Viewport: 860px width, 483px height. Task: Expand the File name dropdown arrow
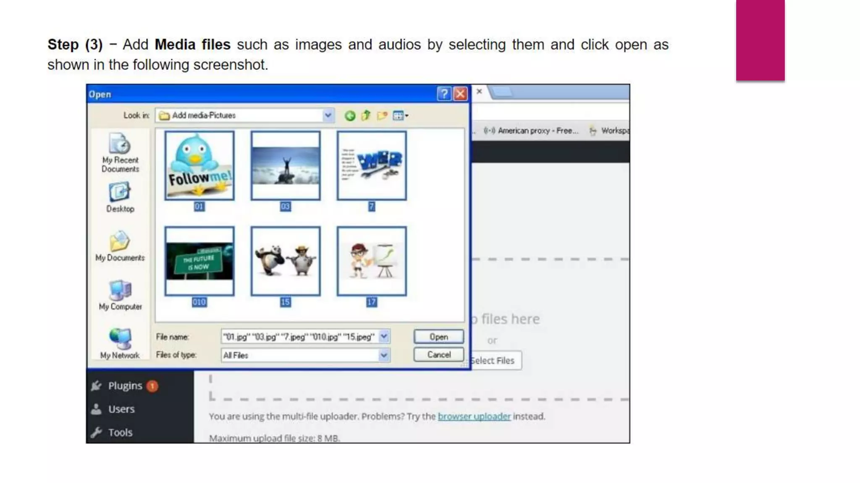(384, 337)
